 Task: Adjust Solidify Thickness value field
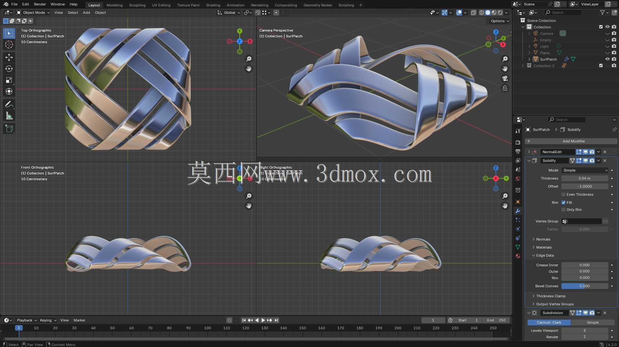(585, 178)
